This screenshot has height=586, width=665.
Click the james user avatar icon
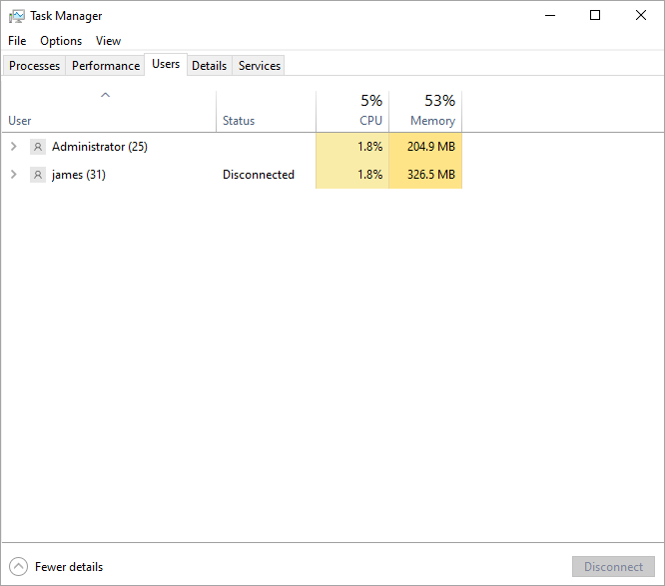[x=38, y=175]
